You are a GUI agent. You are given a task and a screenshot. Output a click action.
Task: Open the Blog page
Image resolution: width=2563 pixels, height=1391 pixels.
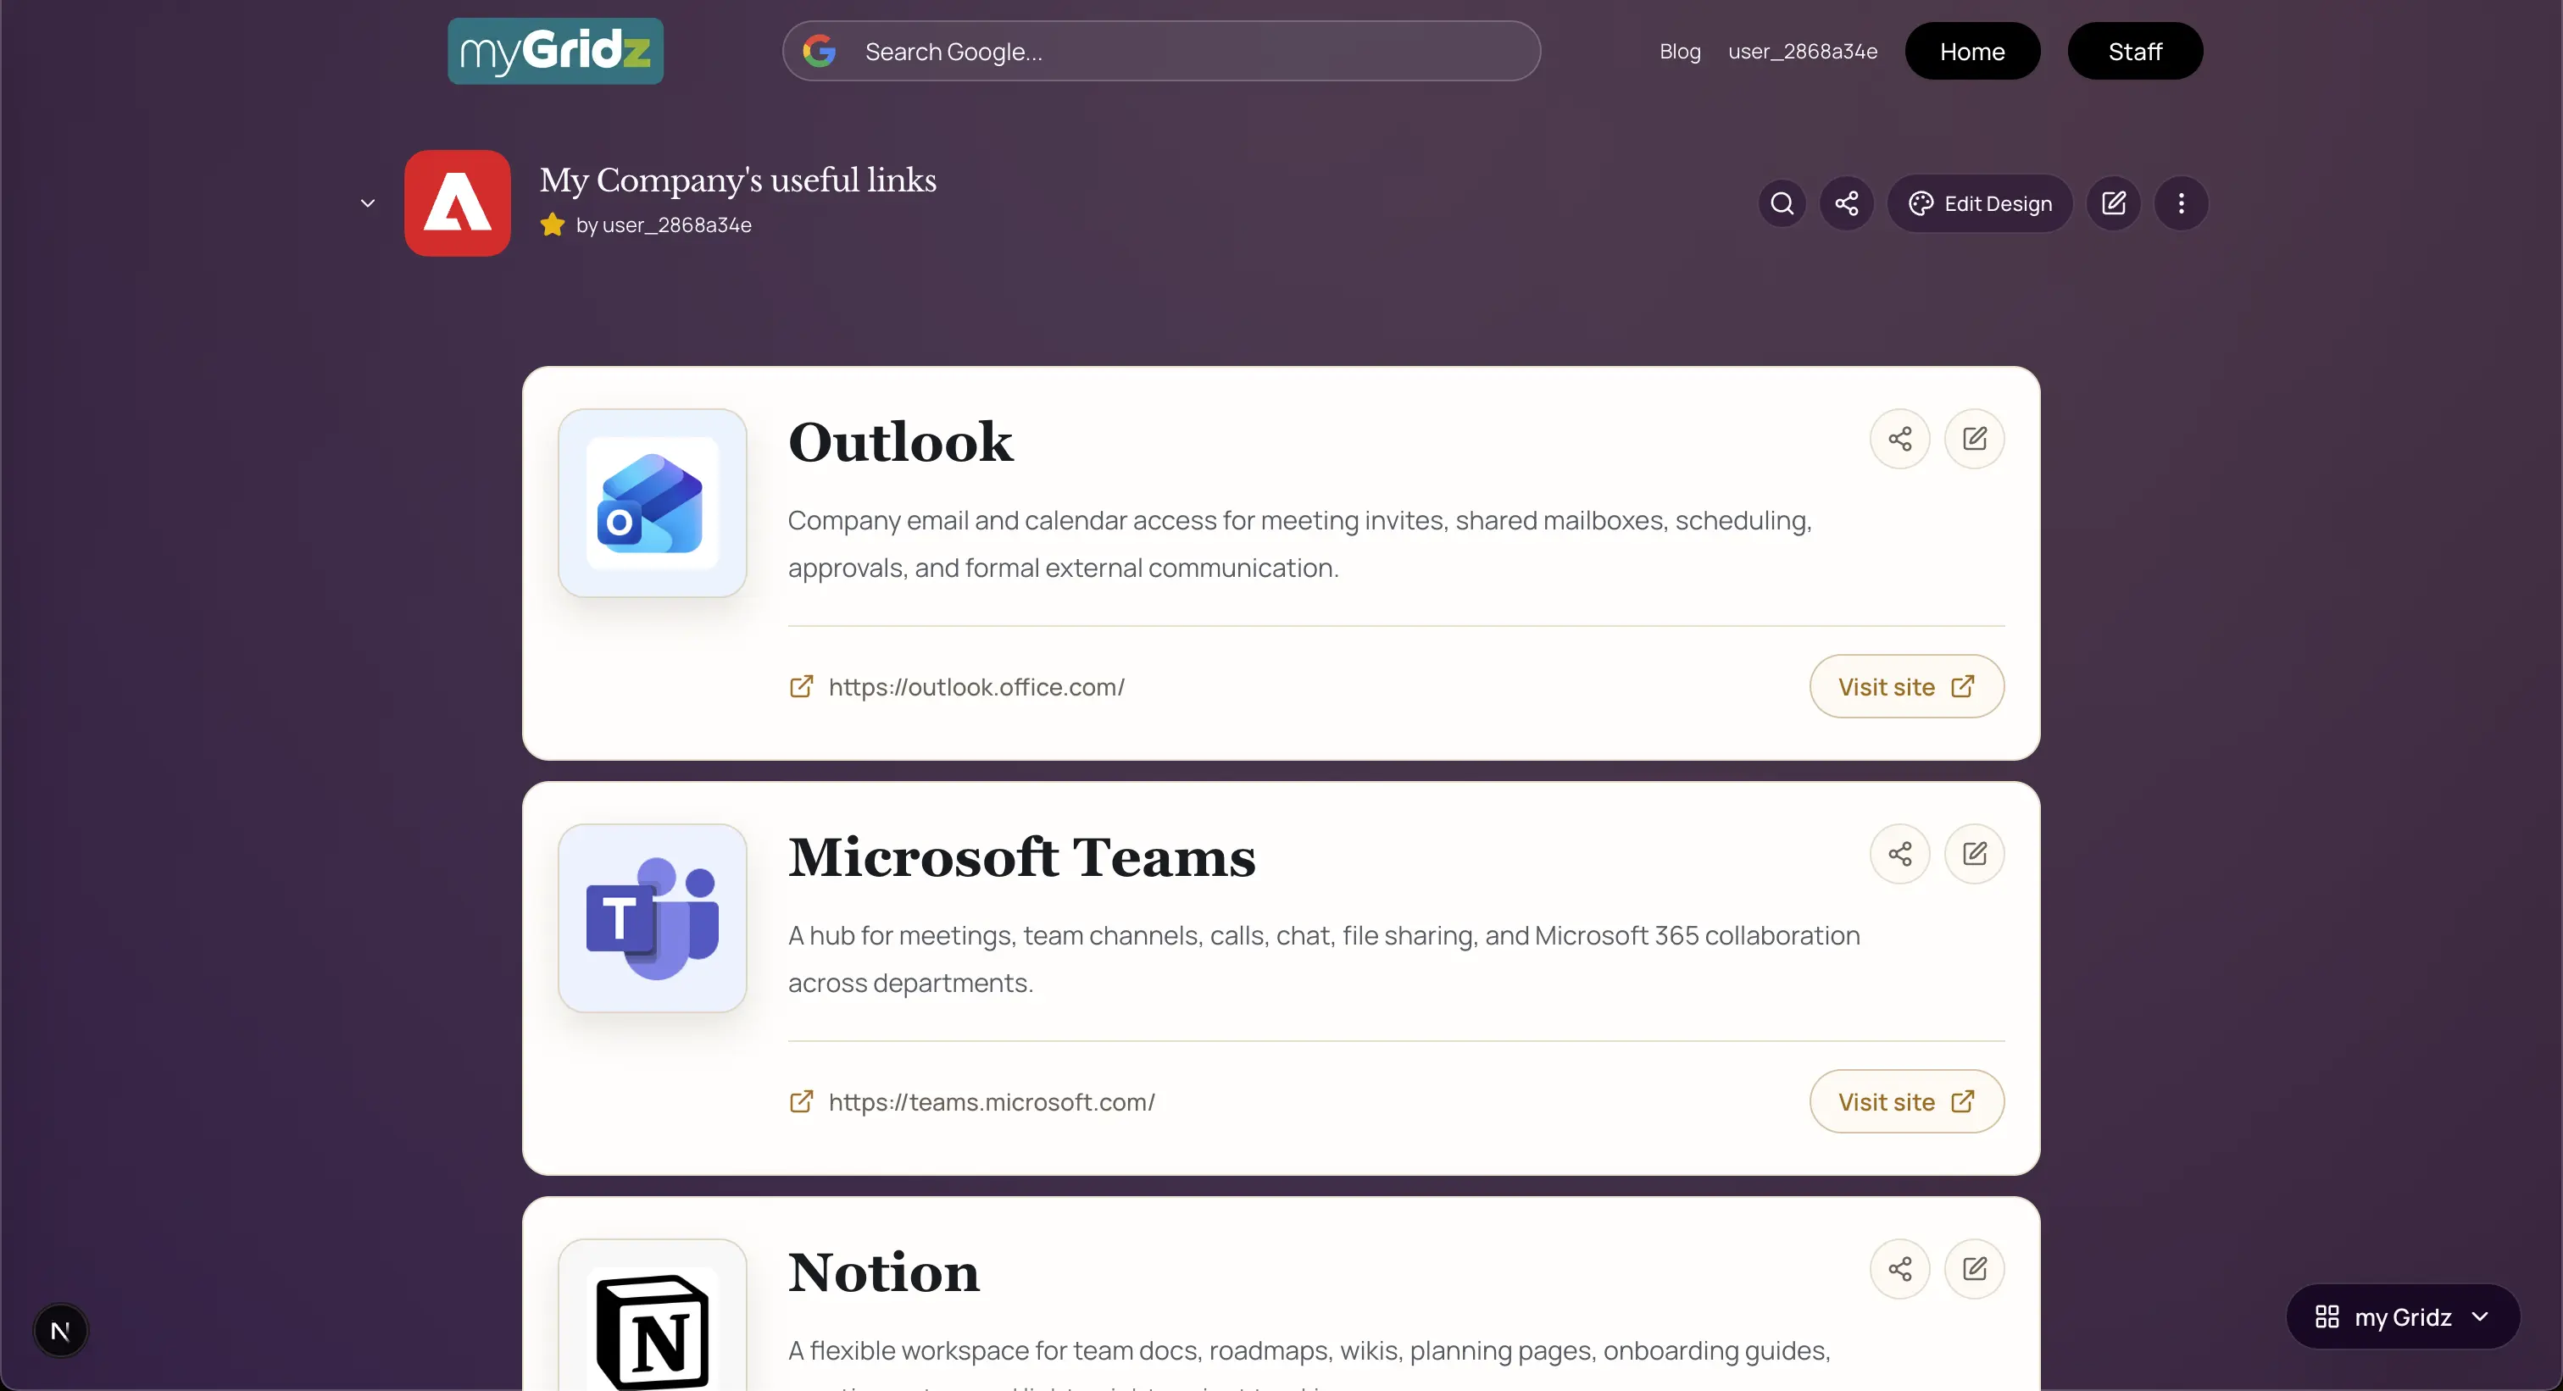tap(1680, 51)
